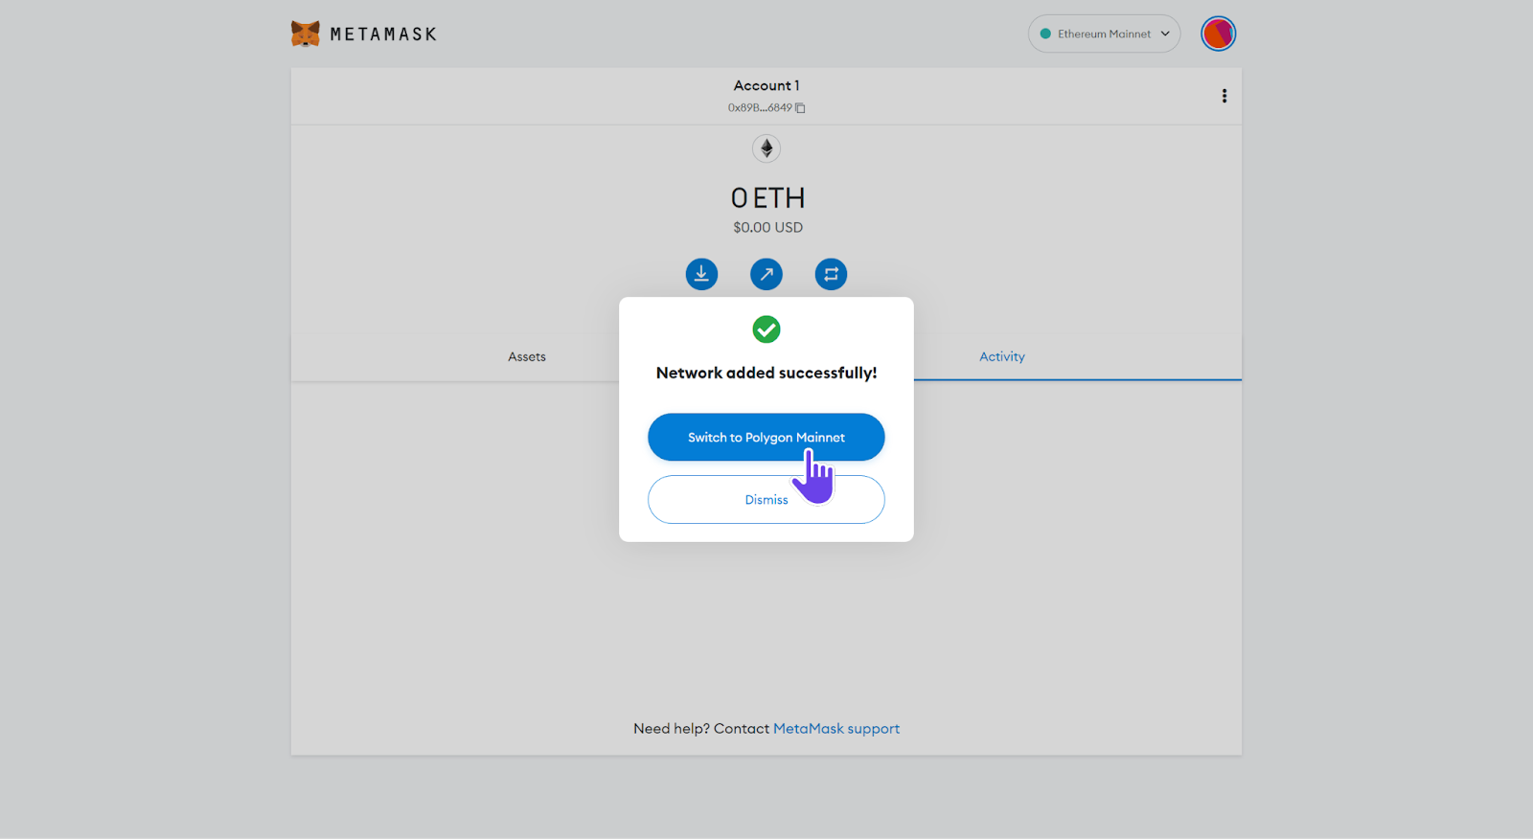Click the Ethereum token logo
Image resolution: width=1533 pixels, height=839 pixels.
[x=766, y=148]
